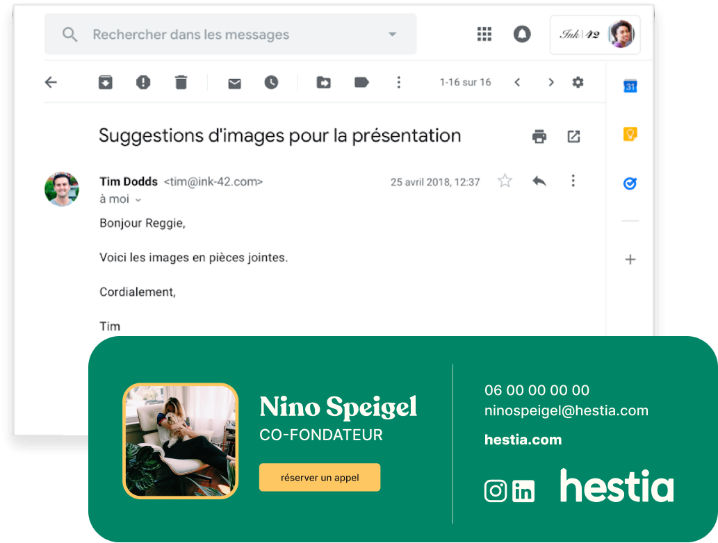The width and height of the screenshot is (718, 543).
Task: Move the message to a folder
Action: click(324, 83)
